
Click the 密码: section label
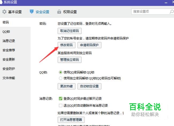click(43, 24)
